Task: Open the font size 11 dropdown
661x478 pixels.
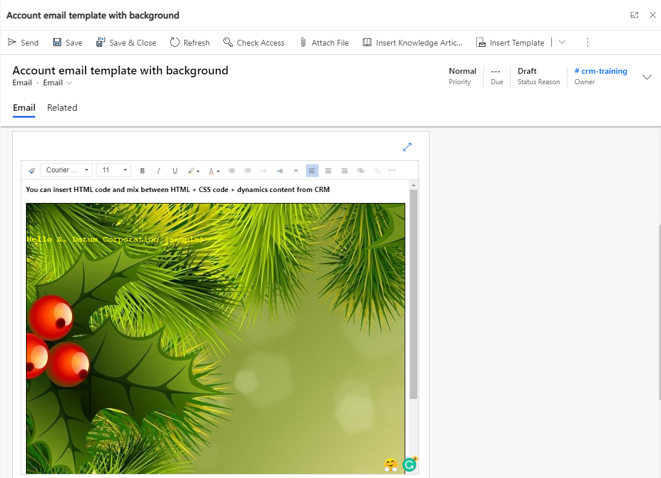Action: click(x=113, y=170)
